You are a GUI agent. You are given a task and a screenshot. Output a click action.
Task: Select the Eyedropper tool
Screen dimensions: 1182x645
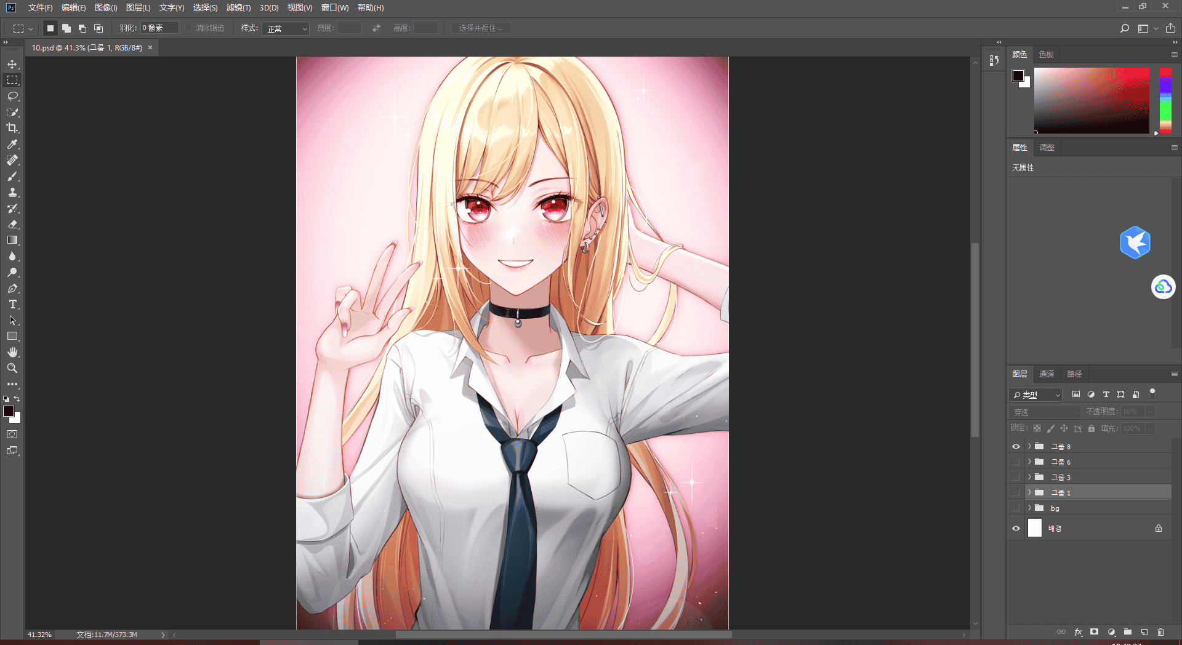pyautogui.click(x=12, y=144)
